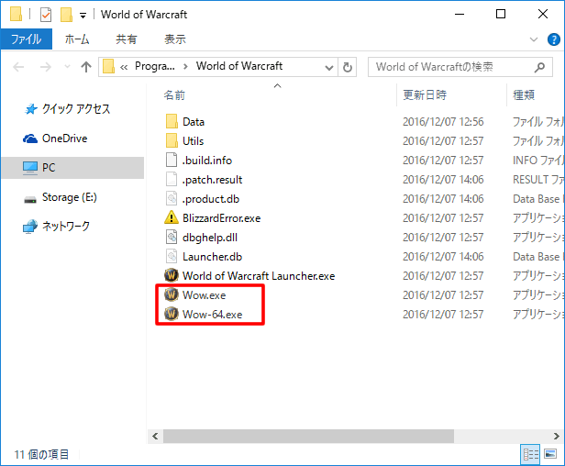The height and width of the screenshot is (466, 565).
Task: Select the World of Warcraft Launcher.exe icon
Action: (x=172, y=276)
